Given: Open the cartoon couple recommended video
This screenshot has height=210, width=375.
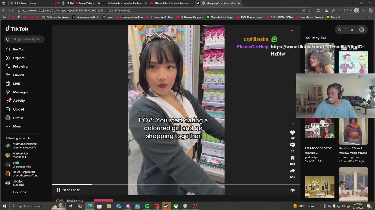Looking at the screenshot, I should [353, 62].
